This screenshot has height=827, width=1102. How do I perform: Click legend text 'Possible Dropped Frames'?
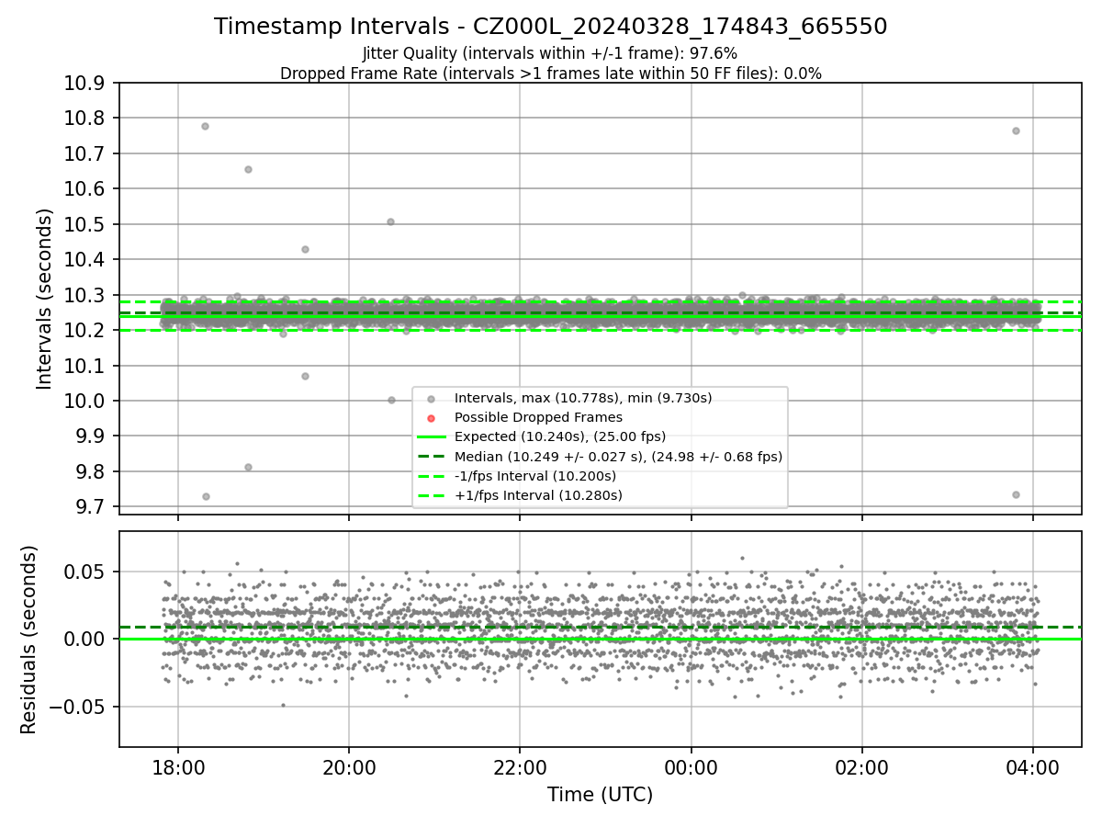[x=538, y=417]
